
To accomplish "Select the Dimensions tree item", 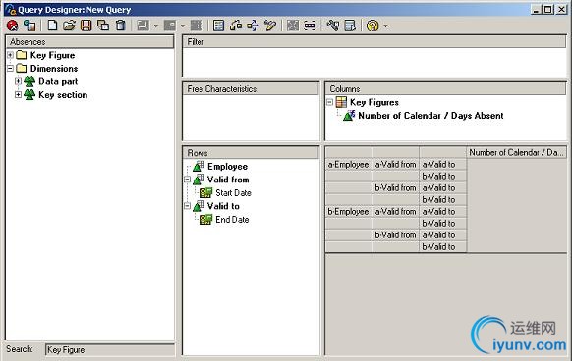I will click(x=54, y=68).
